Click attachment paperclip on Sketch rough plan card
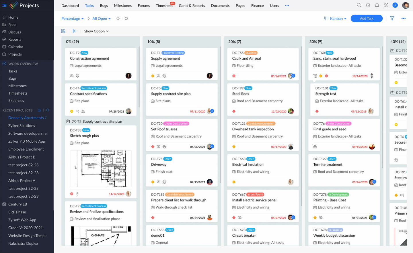Image resolution: width=413 pixels, height=253 pixels. [x=77, y=194]
